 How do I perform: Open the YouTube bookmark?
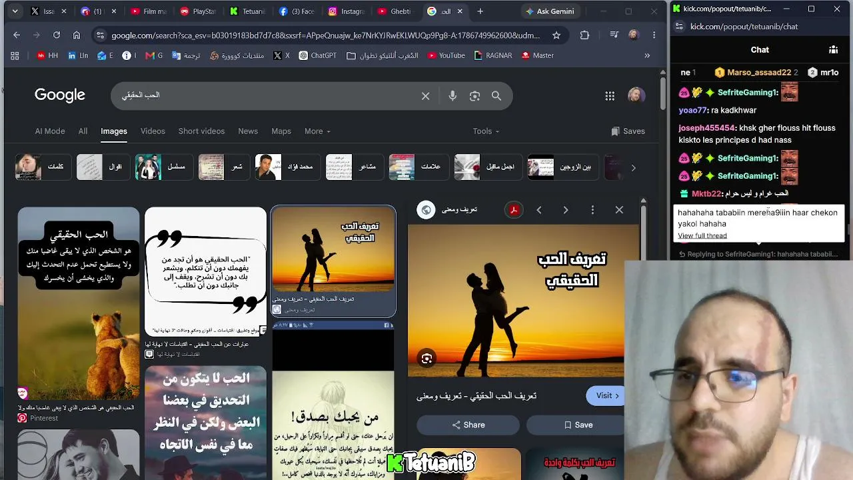coord(446,56)
